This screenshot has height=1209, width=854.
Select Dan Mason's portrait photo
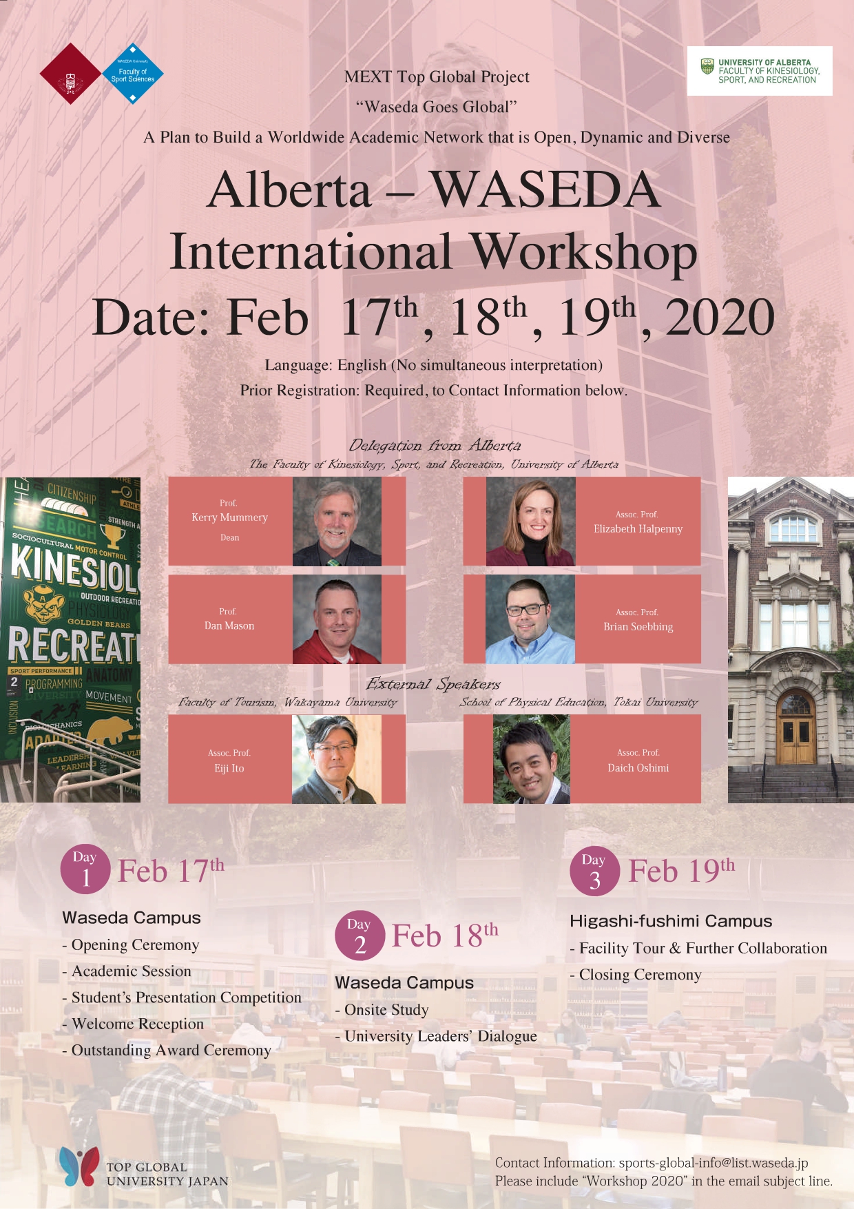pos(337,619)
